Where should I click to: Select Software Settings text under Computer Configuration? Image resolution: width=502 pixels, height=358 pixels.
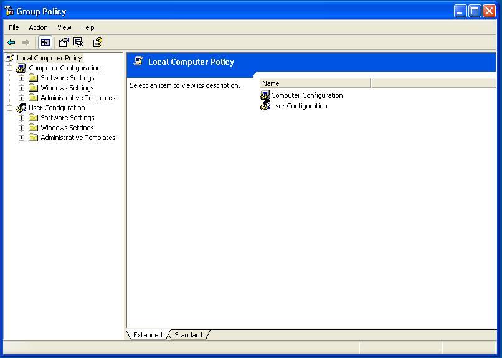point(67,78)
